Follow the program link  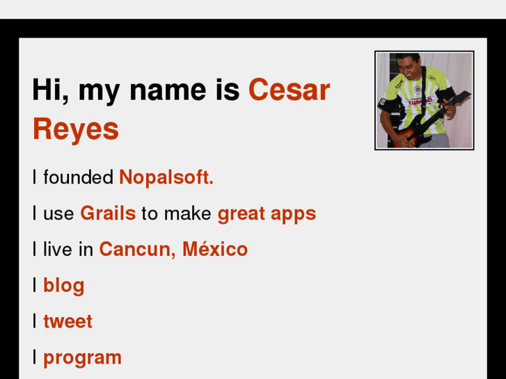pos(83,358)
